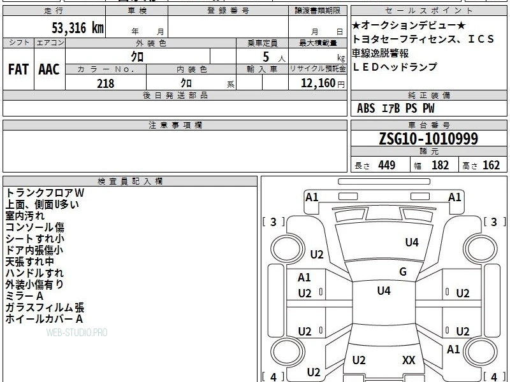Viewport: 510px width, 382px height.
Task: Click the 注意事項欄 header
Action: coord(175,125)
